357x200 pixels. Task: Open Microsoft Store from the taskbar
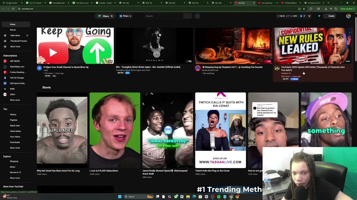pyautogui.click(x=200, y=197)
